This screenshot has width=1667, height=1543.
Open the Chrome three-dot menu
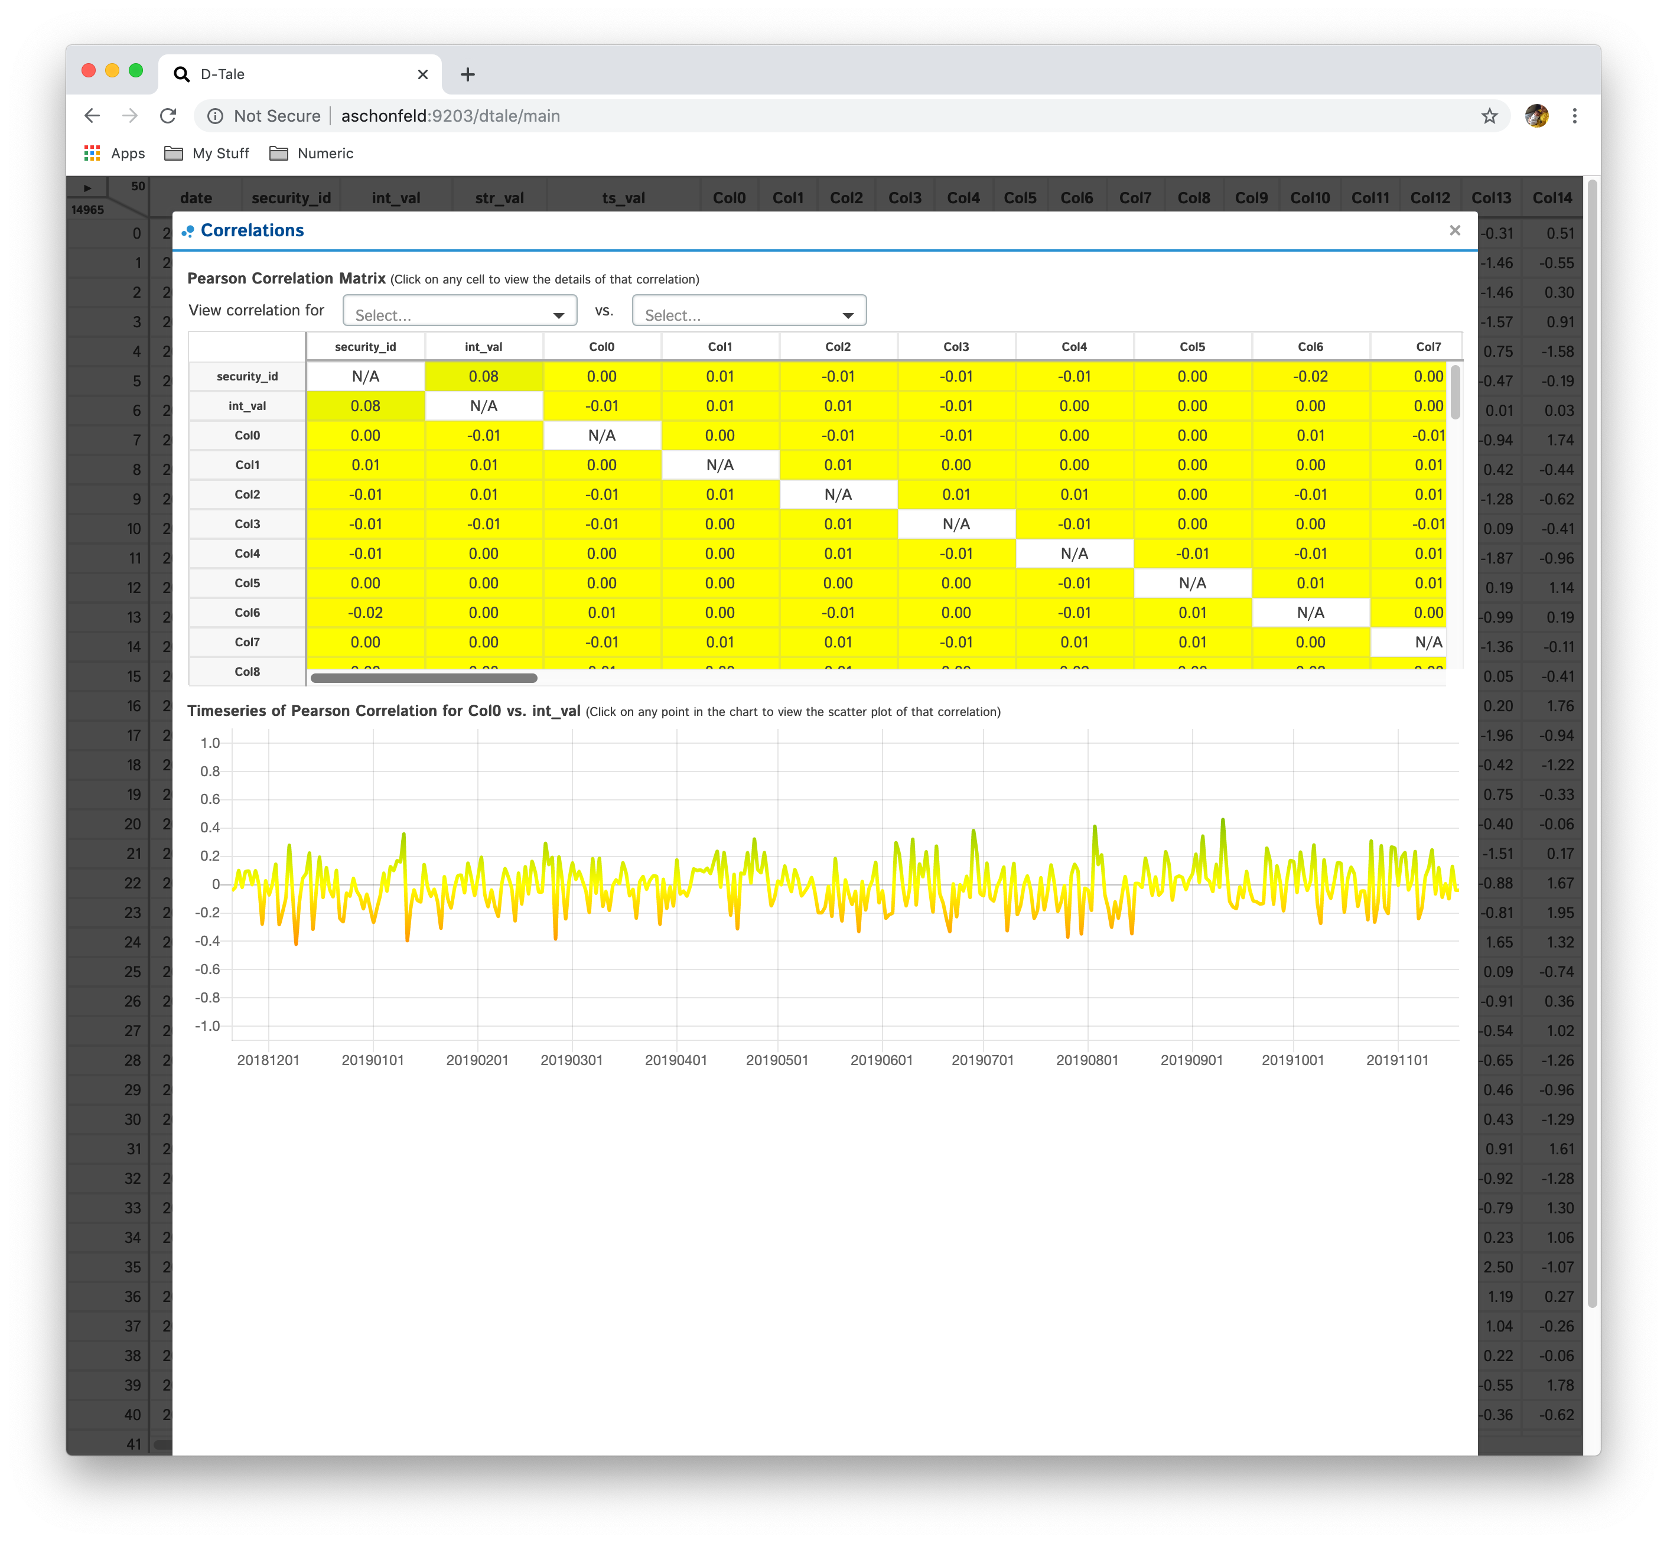tap(1574, 116)
